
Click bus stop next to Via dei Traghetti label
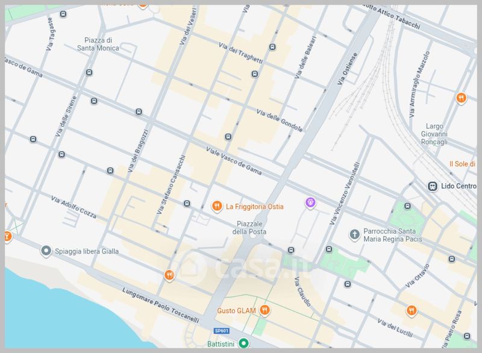pyautogui.click(x=272, y=47)
